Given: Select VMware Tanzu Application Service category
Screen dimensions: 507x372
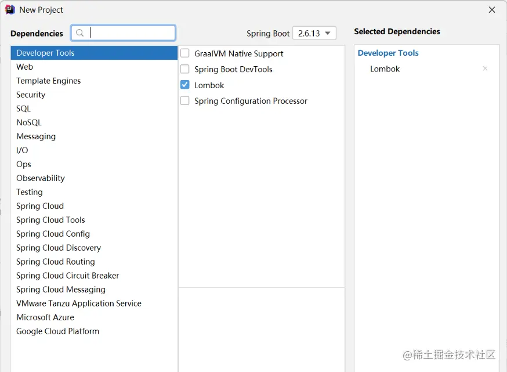Looking at the screenshot, I should tap(94, 303).
